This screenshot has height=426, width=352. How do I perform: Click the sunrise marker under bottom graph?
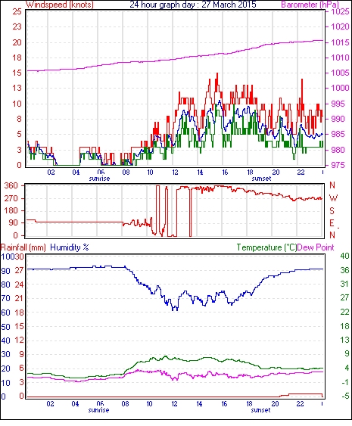click(x=98, y=410)
